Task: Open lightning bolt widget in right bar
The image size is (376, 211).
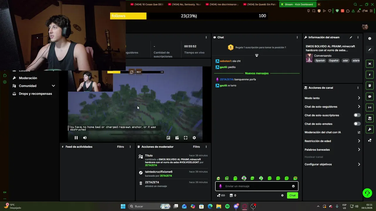Action: (x=370, y=75)
